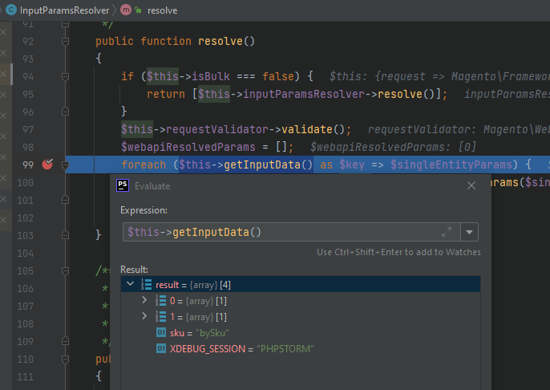Screen dimensions: 550x390
Task: Click the Expression input field
Action: (291, 232)
